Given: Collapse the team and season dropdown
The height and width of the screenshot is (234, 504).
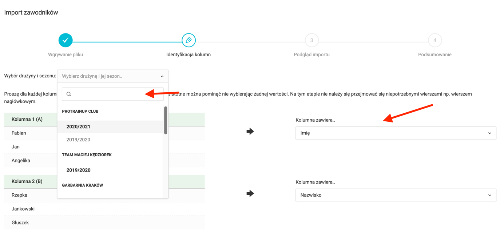Looking at the screenshot, I should point(162,76).
